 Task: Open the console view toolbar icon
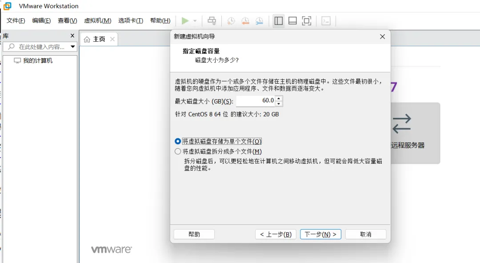[326, 21]
